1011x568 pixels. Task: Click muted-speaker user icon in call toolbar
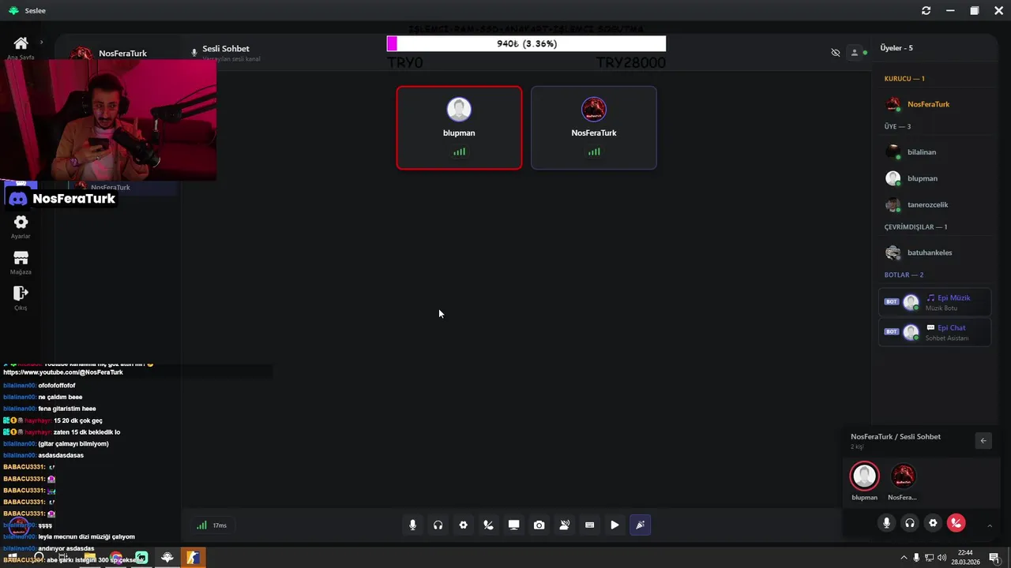[564, 525]
